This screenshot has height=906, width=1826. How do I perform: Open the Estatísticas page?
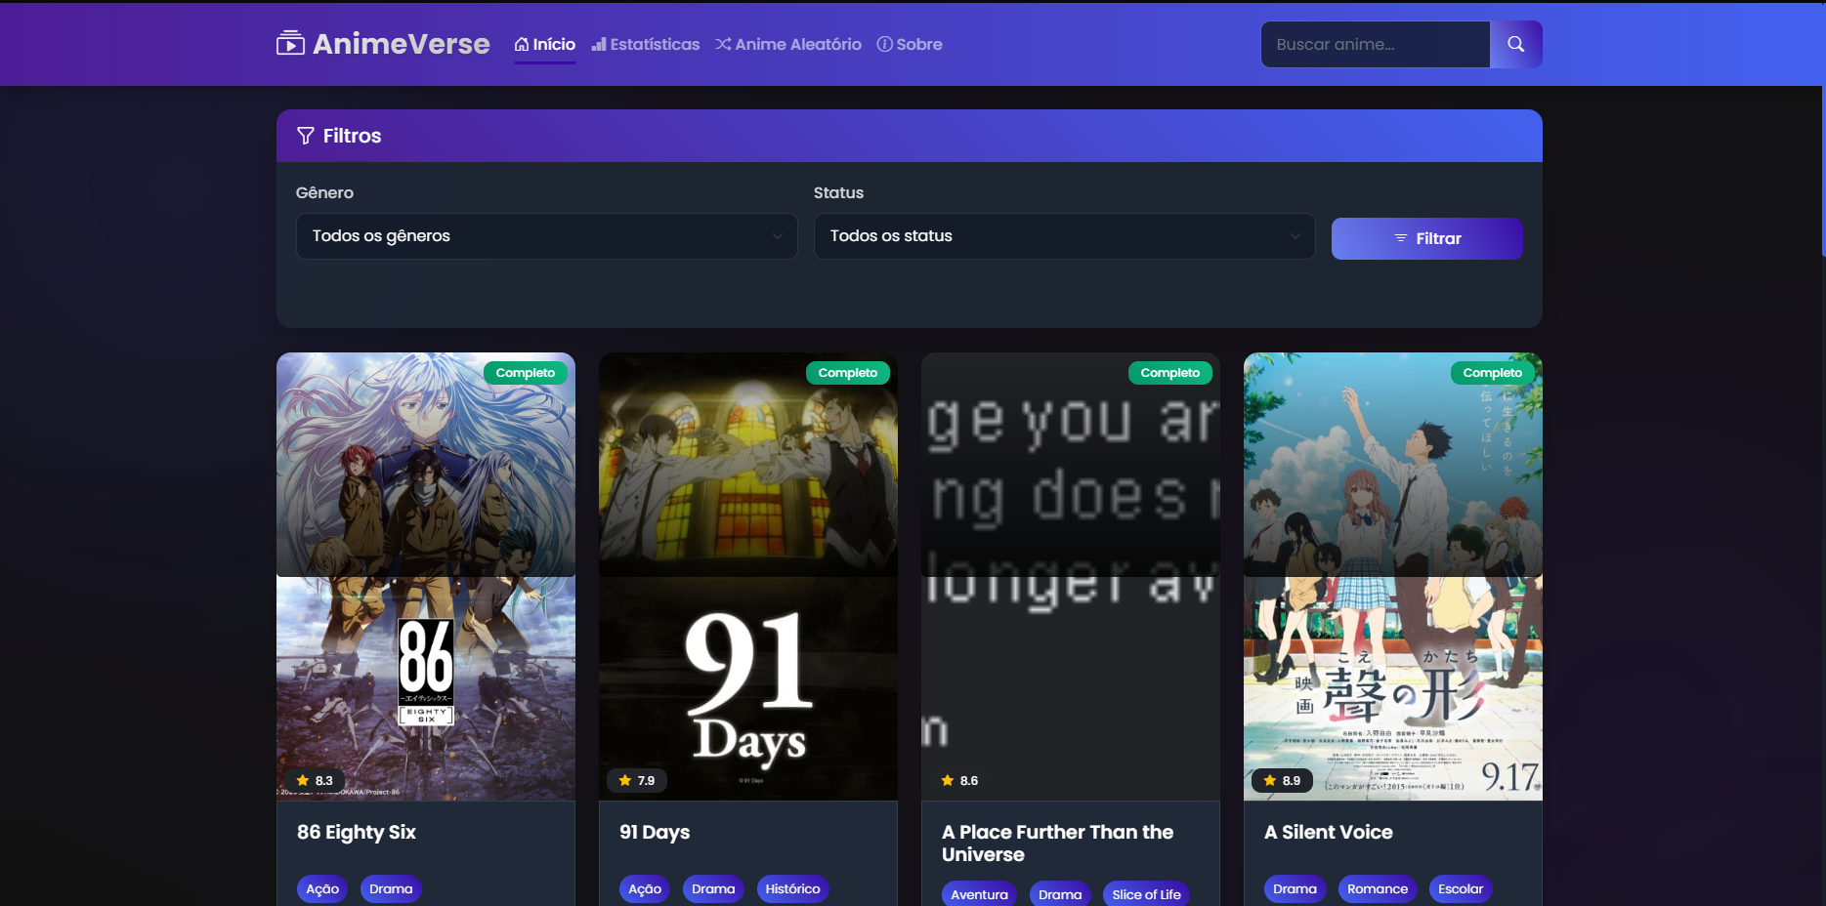click(x=646, y=44)
